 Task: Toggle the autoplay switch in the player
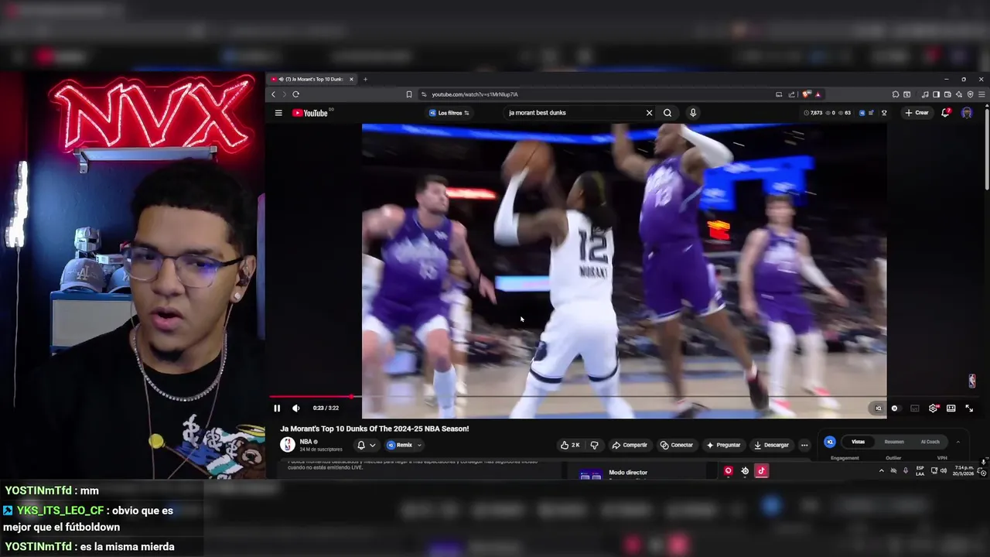click(895, 408)
